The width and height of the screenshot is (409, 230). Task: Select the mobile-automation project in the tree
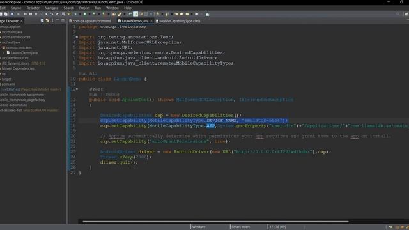point(13,105)
